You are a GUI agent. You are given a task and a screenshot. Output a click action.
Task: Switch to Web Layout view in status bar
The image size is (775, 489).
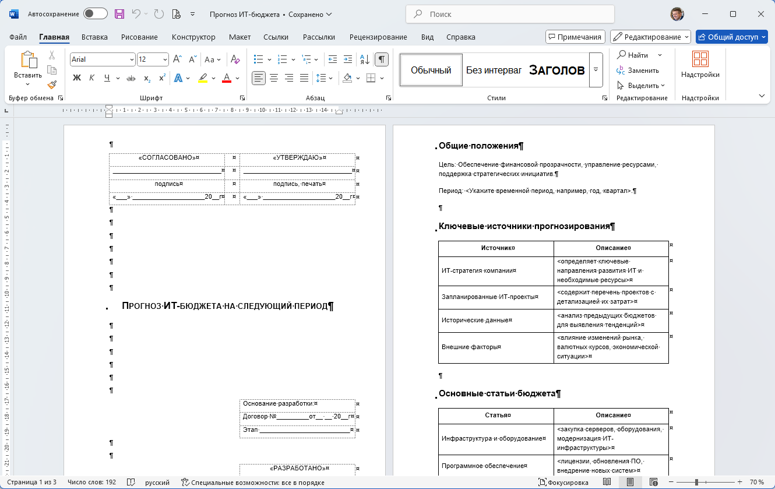click(x=653, y=483)
